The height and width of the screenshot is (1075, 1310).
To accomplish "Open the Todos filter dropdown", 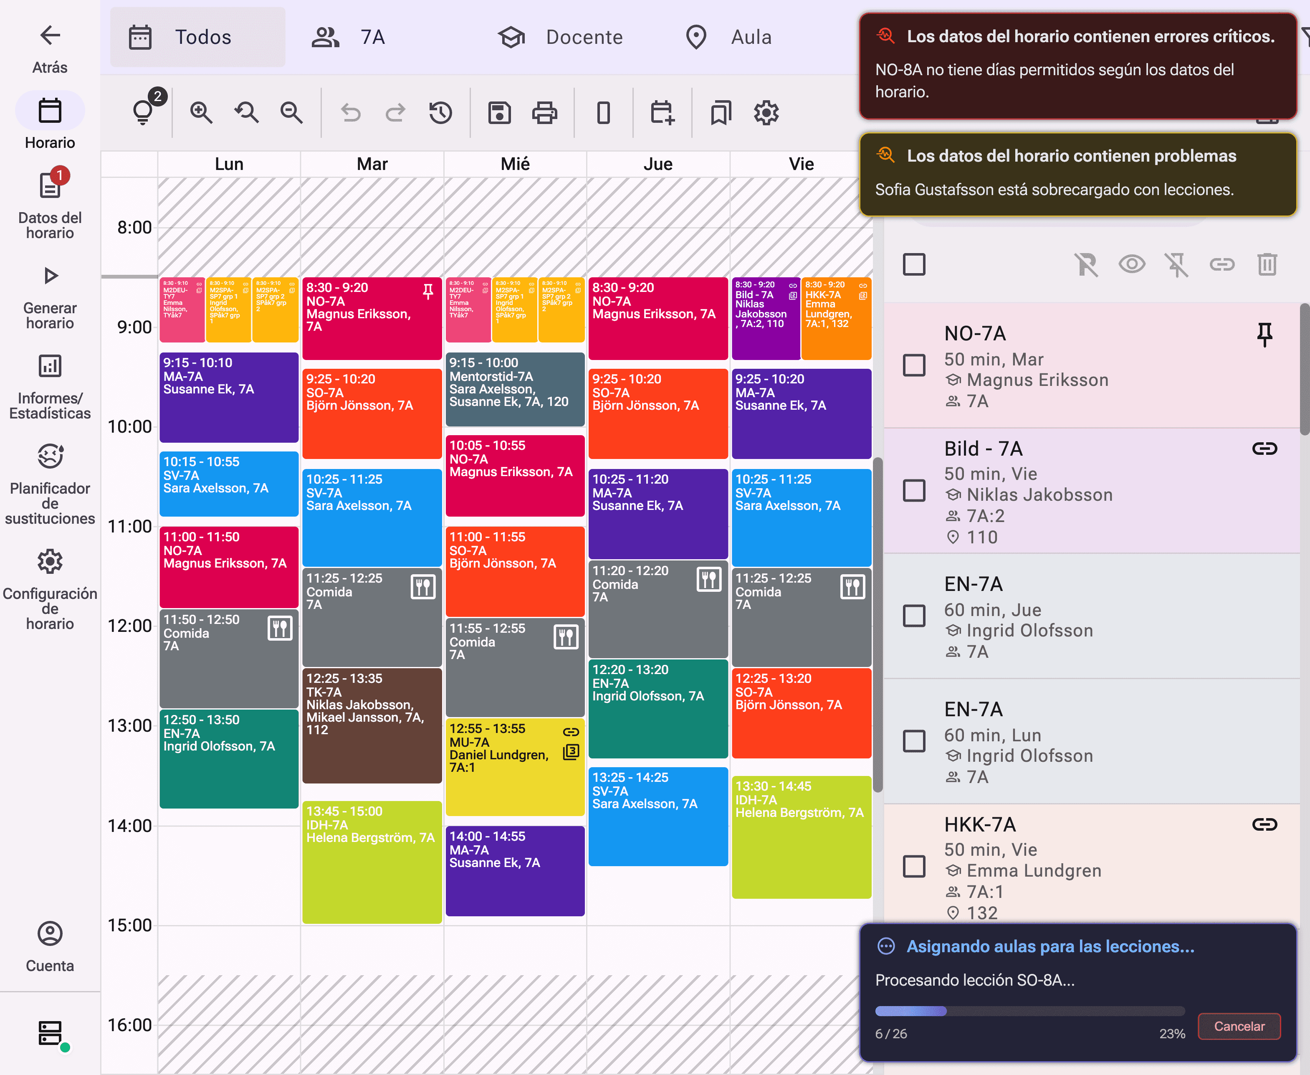I will click(197, 37).
